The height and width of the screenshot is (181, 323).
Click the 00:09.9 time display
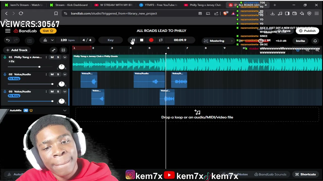[x=180, y=40]
